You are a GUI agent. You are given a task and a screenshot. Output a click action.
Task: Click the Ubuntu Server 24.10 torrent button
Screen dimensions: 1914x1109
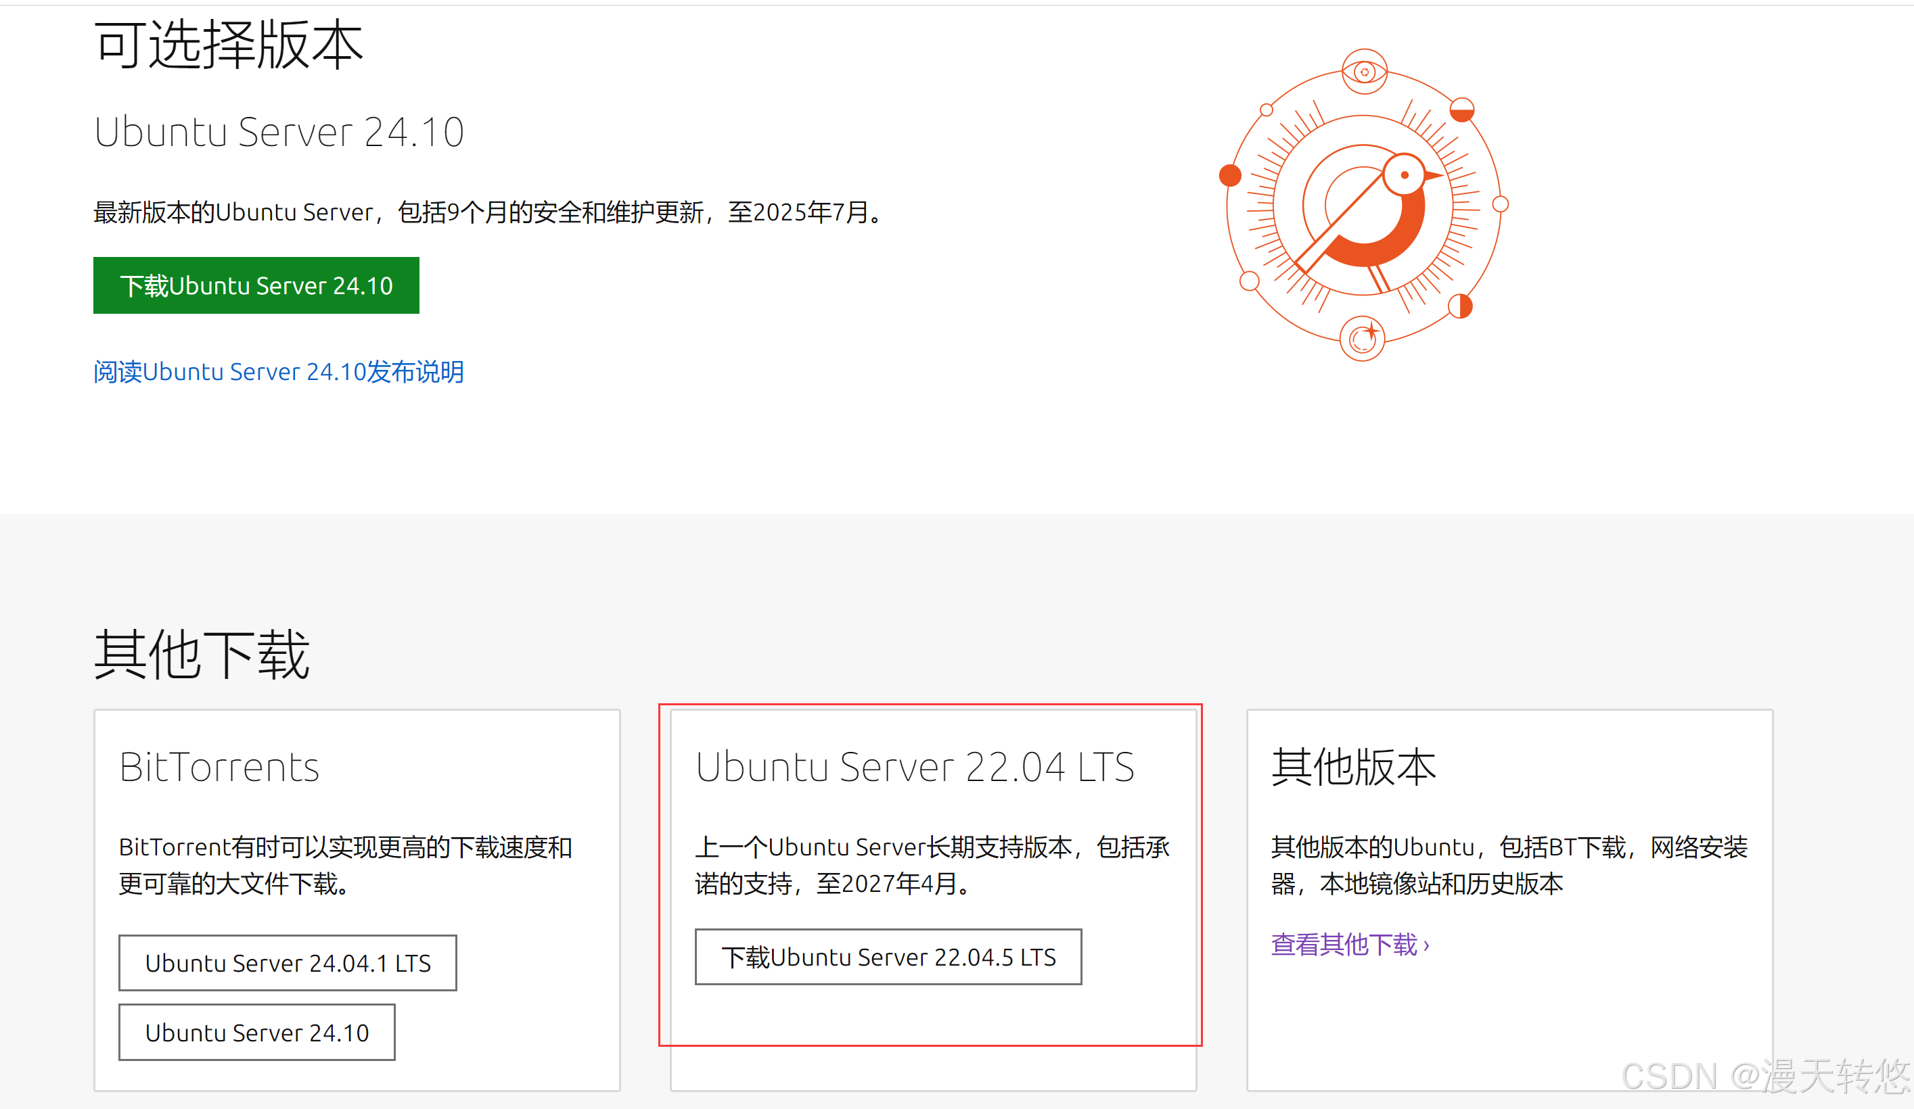coord(256,1033)
